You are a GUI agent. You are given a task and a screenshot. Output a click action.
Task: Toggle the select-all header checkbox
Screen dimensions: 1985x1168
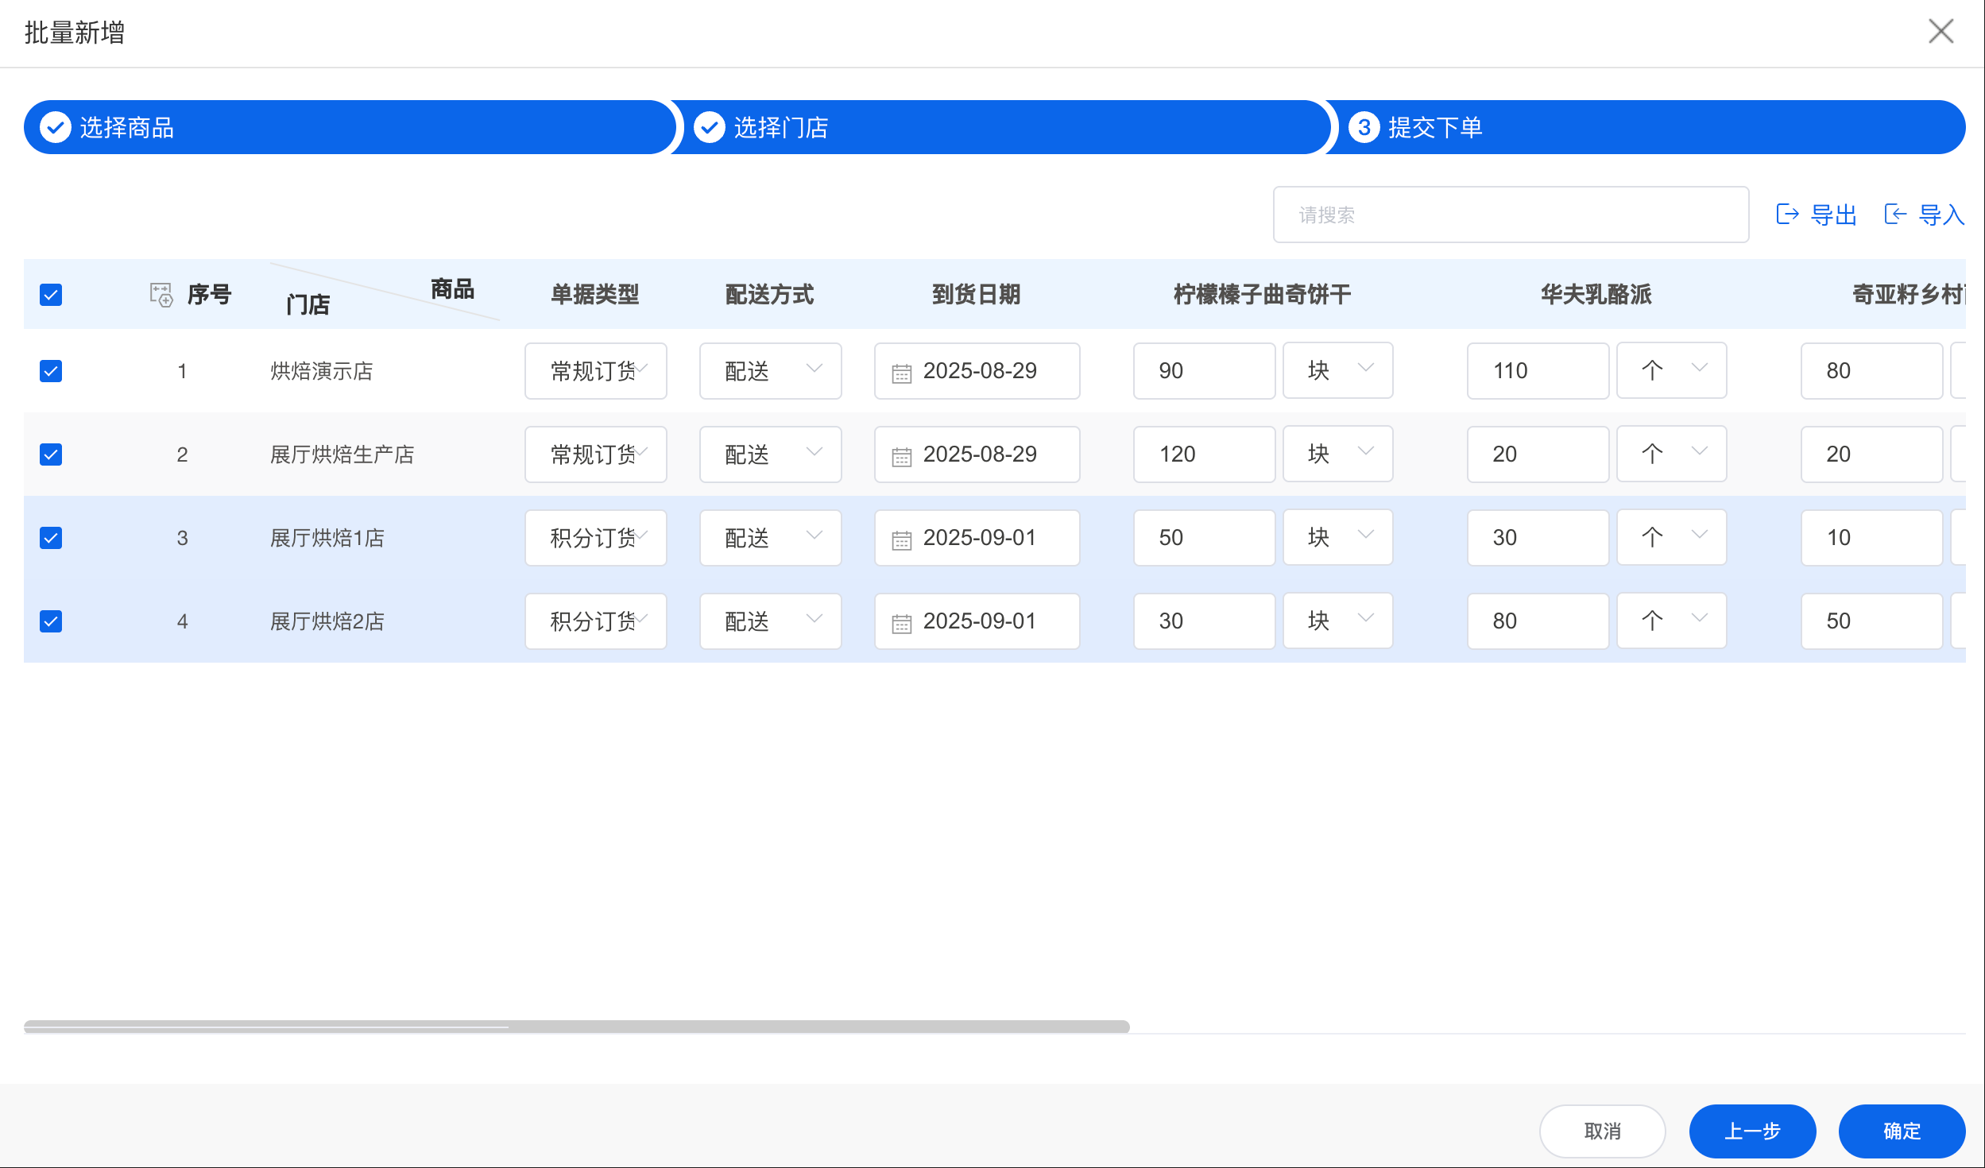point(51,295)
